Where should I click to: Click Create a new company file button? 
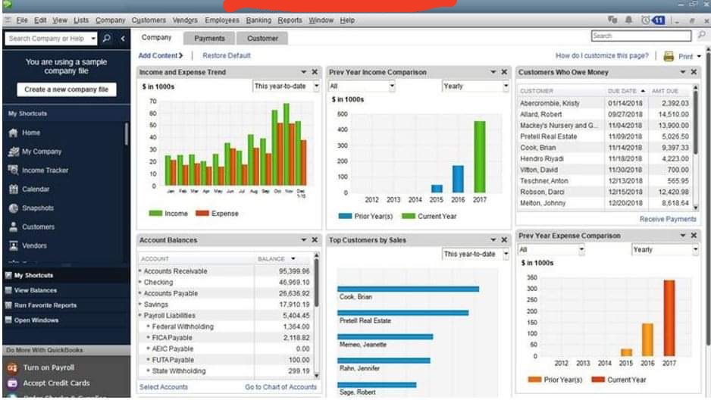[67, 89]
